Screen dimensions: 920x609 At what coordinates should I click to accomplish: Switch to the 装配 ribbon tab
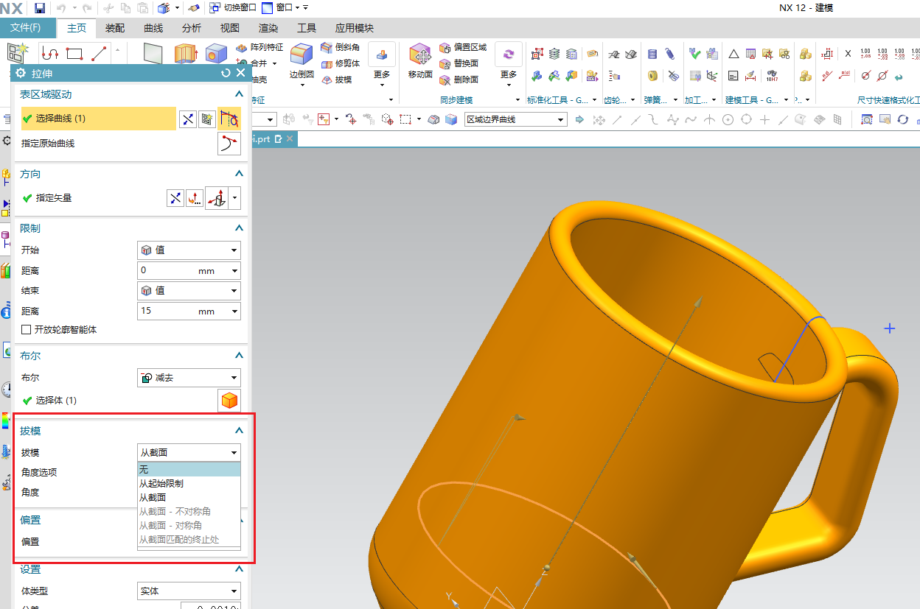tap(115, 28)
